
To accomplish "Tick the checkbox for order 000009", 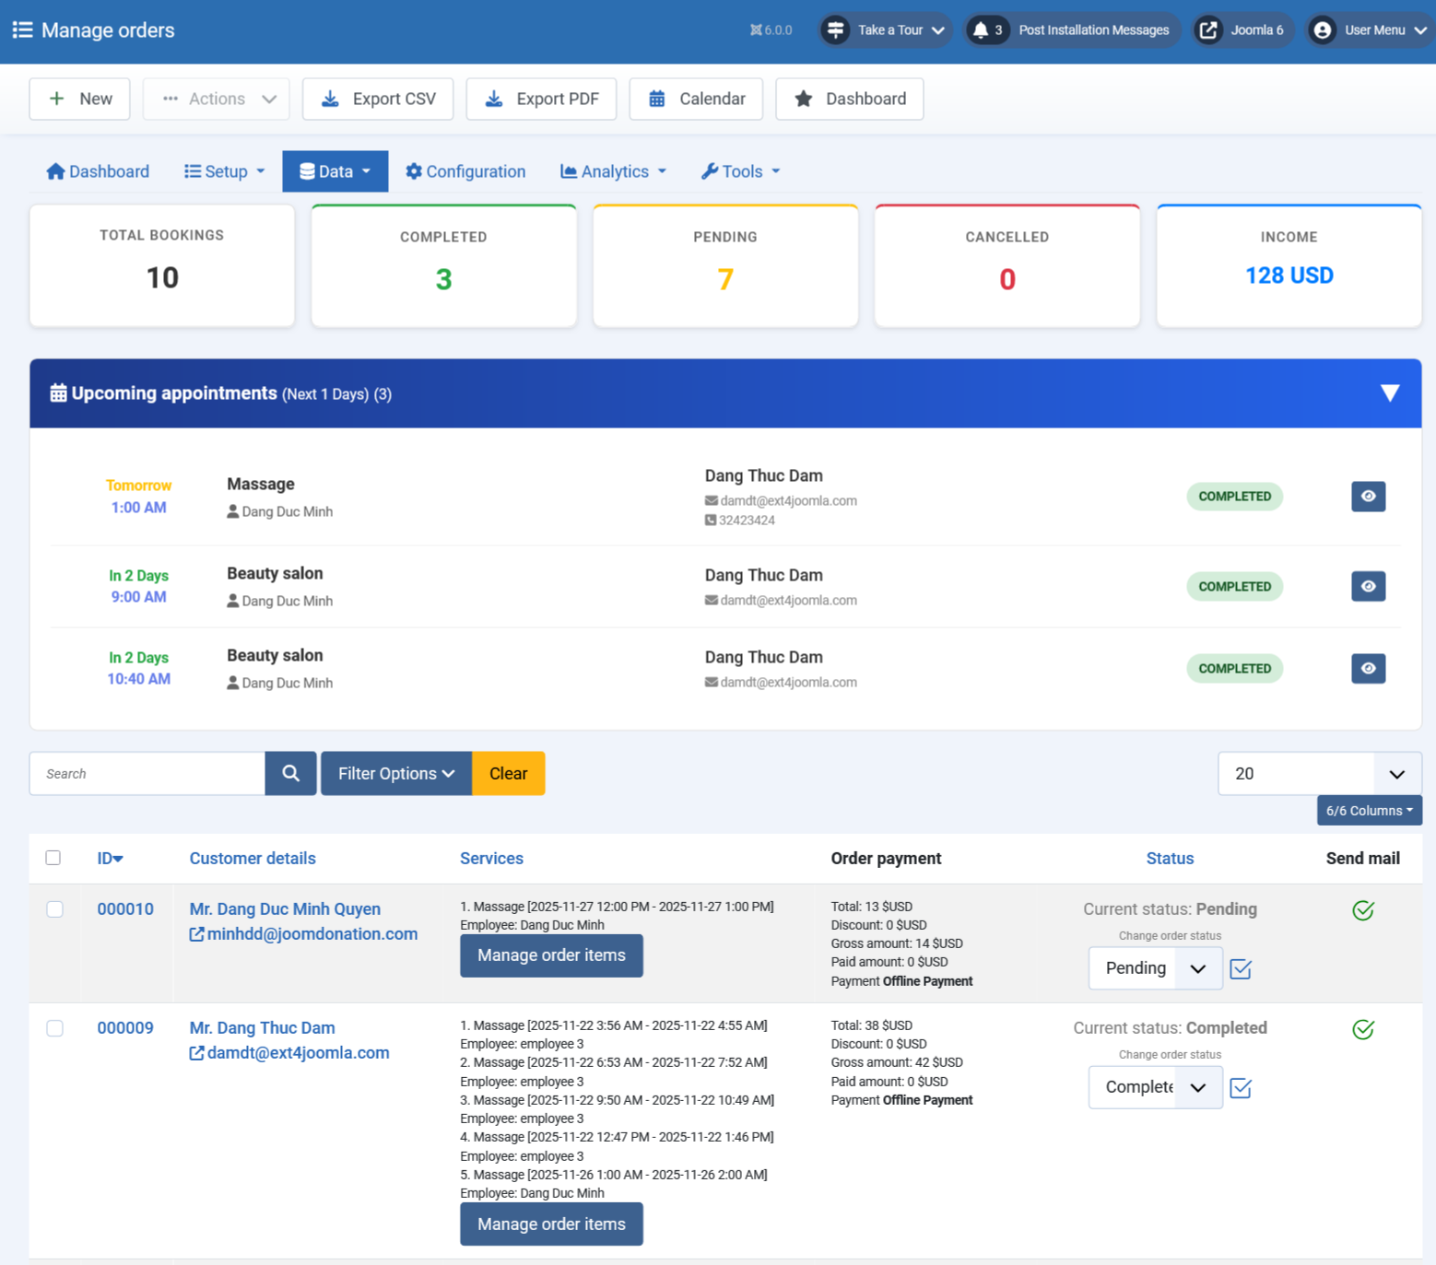I will (x=54, y=1028).
